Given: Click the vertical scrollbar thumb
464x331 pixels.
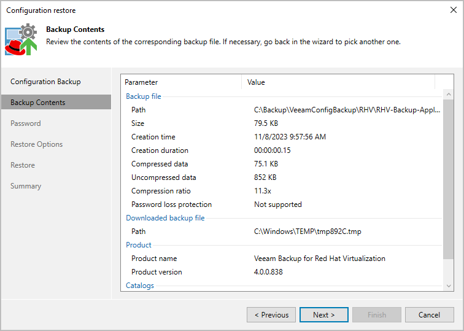Looking at the screenshot, I should point(449,179).
